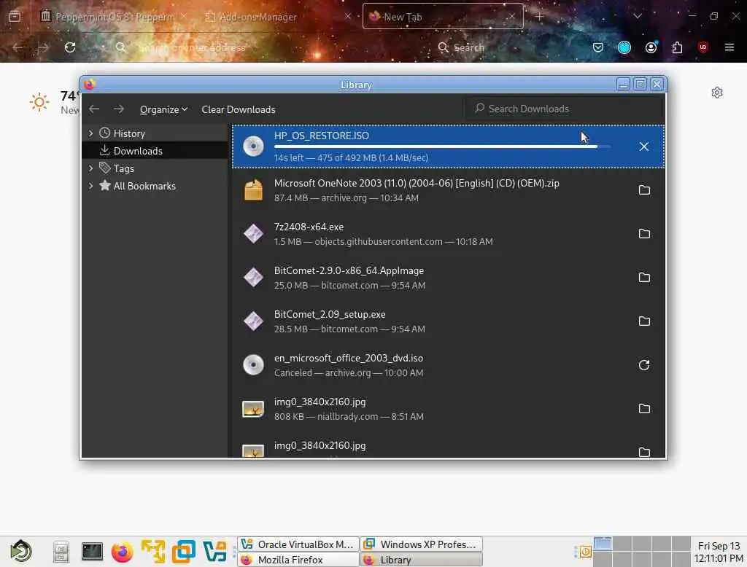Open the list all tabs dropdown
The image size is (747, 567).
click(638, 17)
